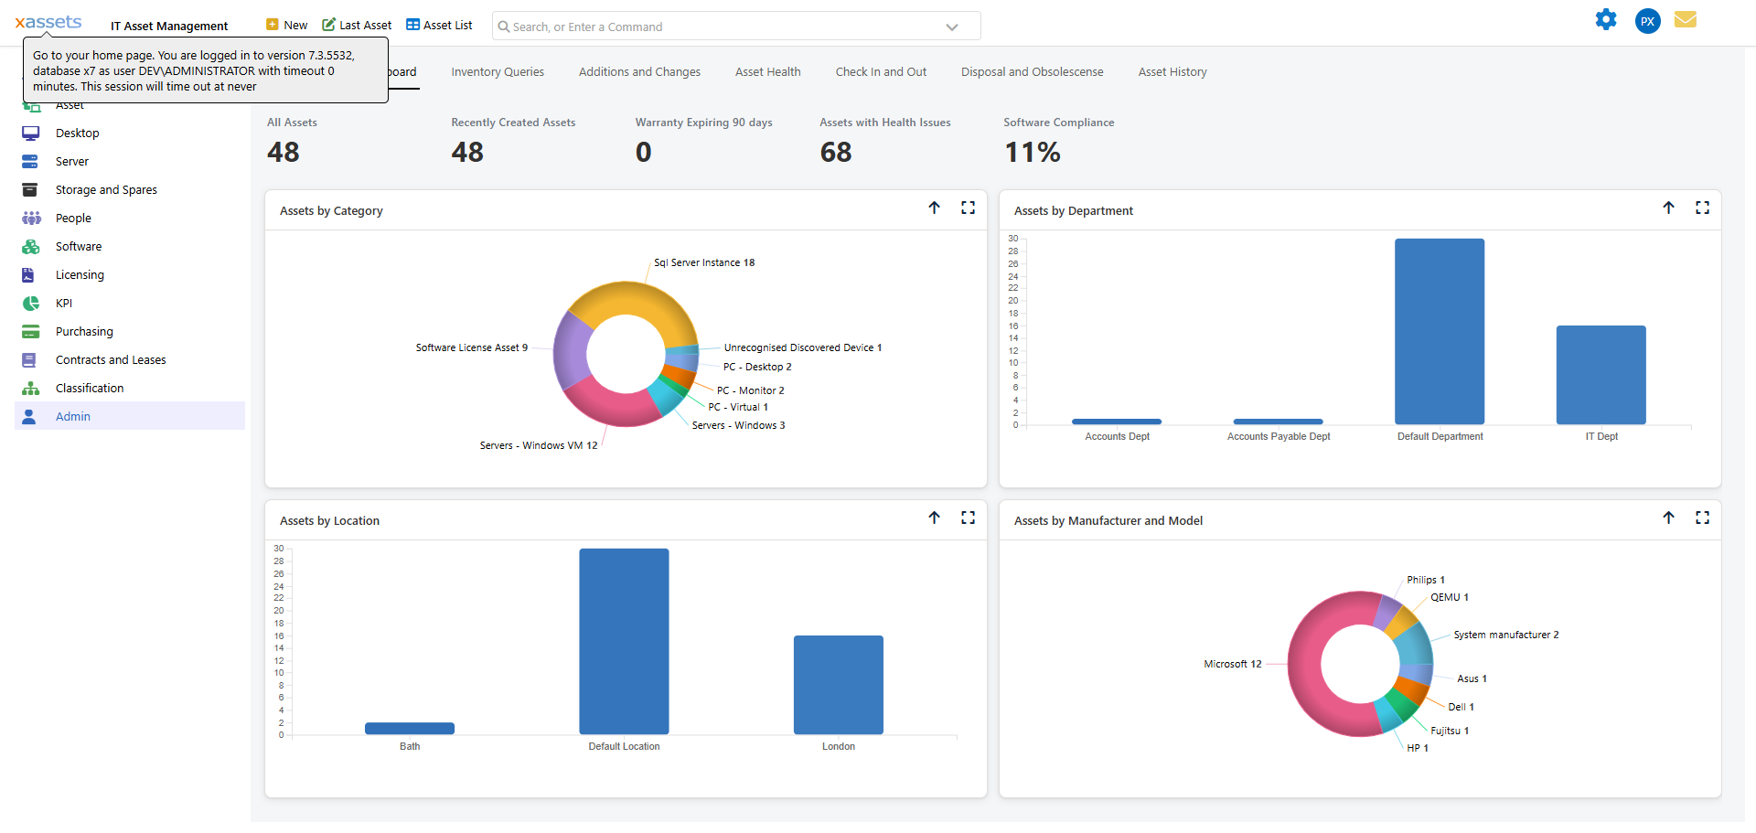The width and height of the screenshot is (1756, 833).
Task: Open the Classification hierarchy icon
Action: 31,389
